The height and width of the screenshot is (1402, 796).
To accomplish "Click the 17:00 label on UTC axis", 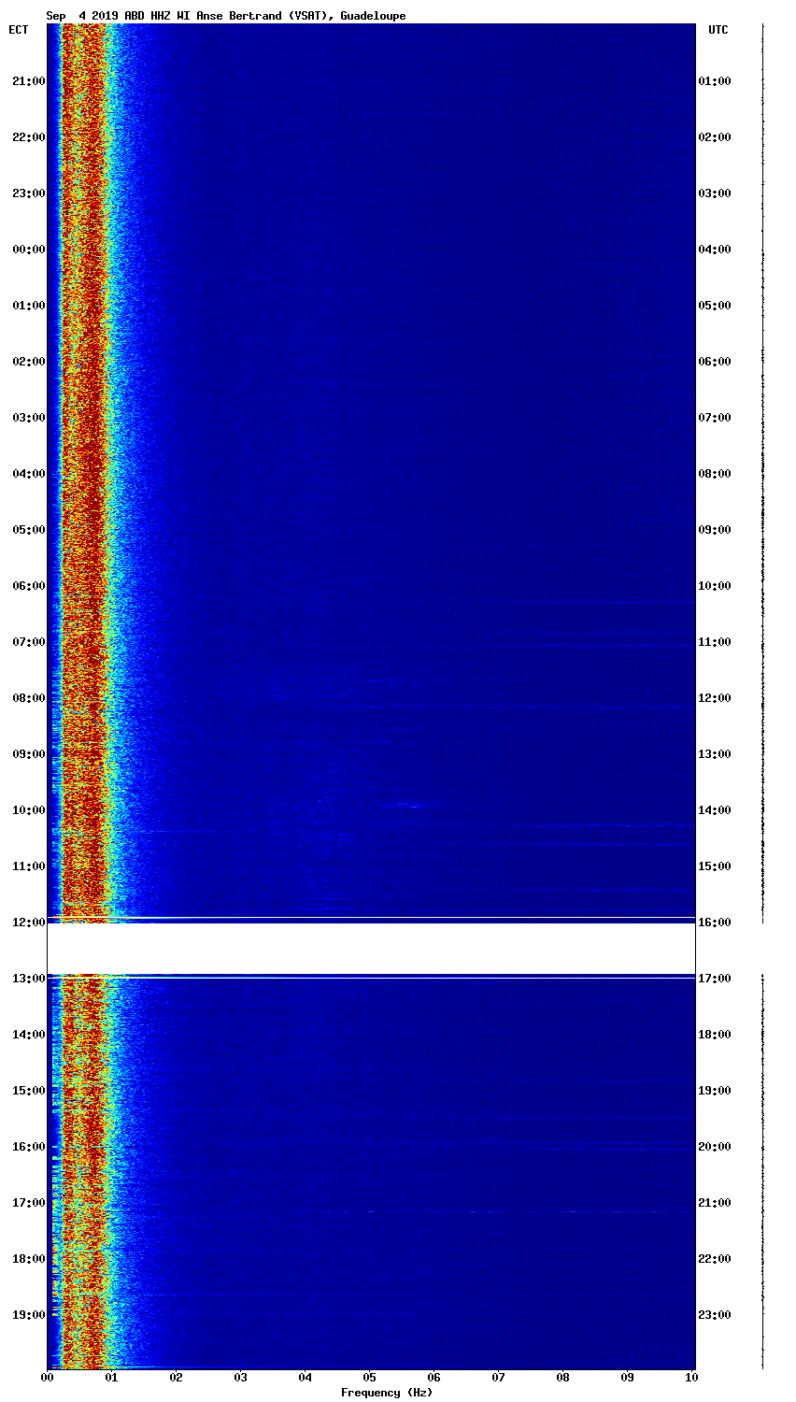I will pos(715,979).
